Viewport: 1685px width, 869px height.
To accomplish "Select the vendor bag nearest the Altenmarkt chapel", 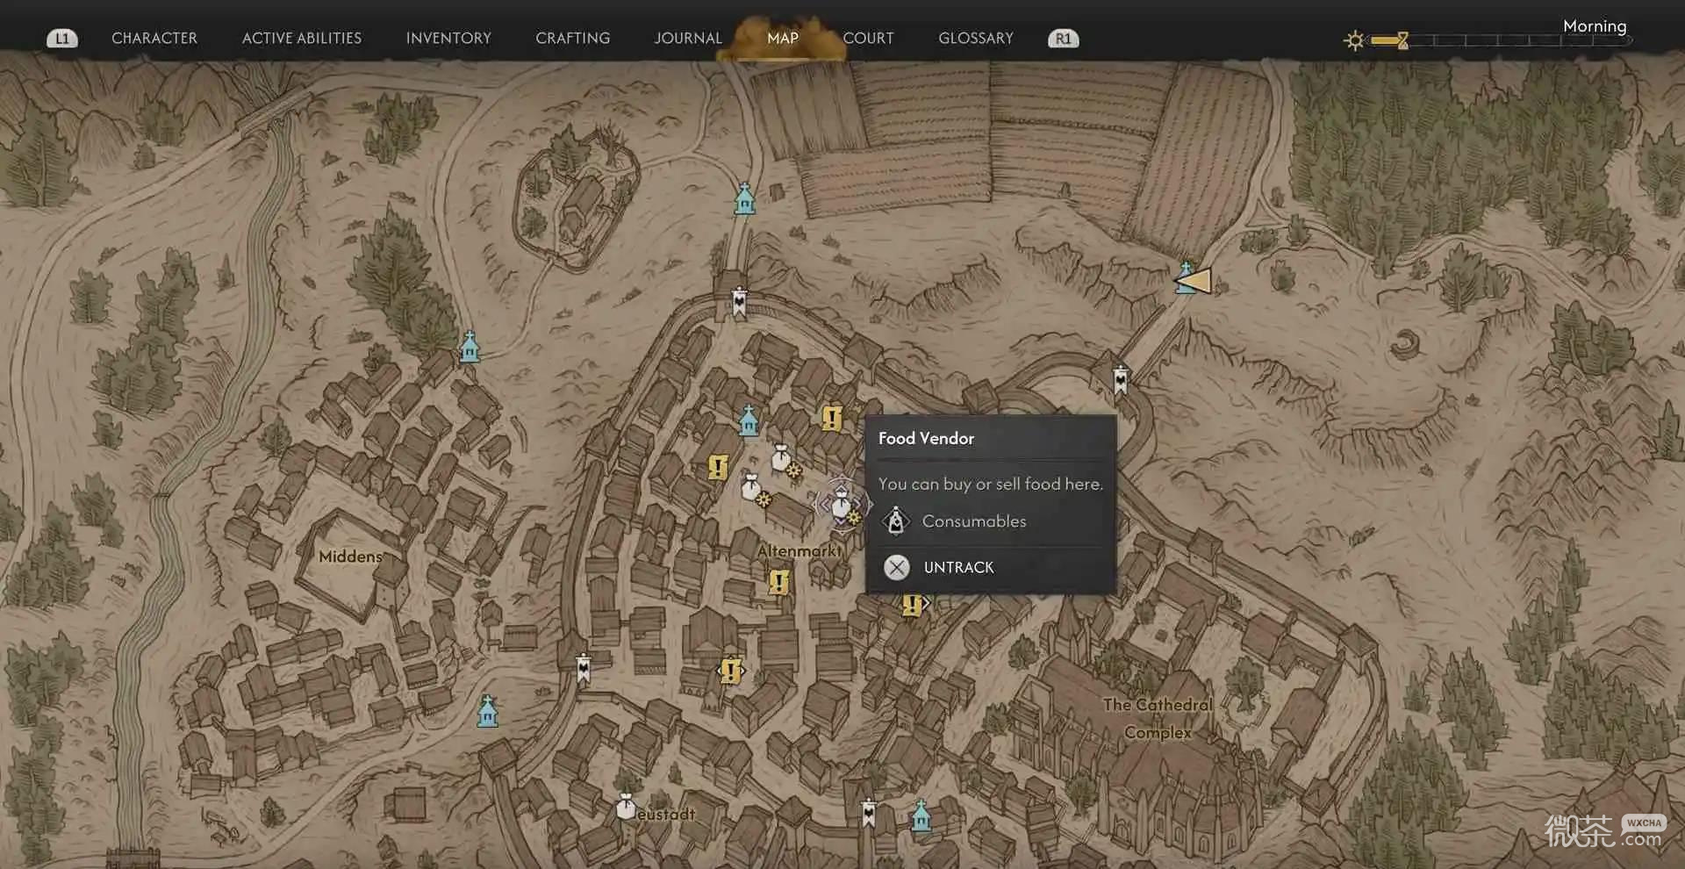I will (x=781, y=458).
